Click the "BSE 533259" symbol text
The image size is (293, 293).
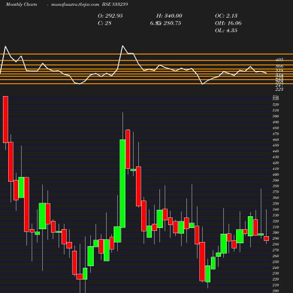(x=115, y=4)
